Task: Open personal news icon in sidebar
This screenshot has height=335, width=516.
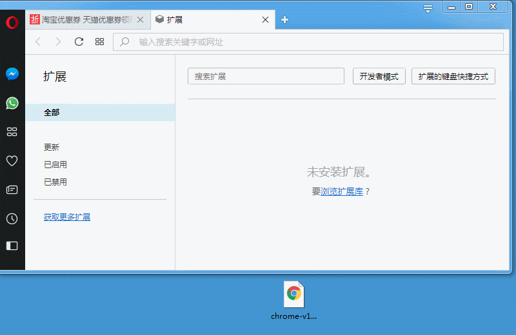Action: (12, 190)
